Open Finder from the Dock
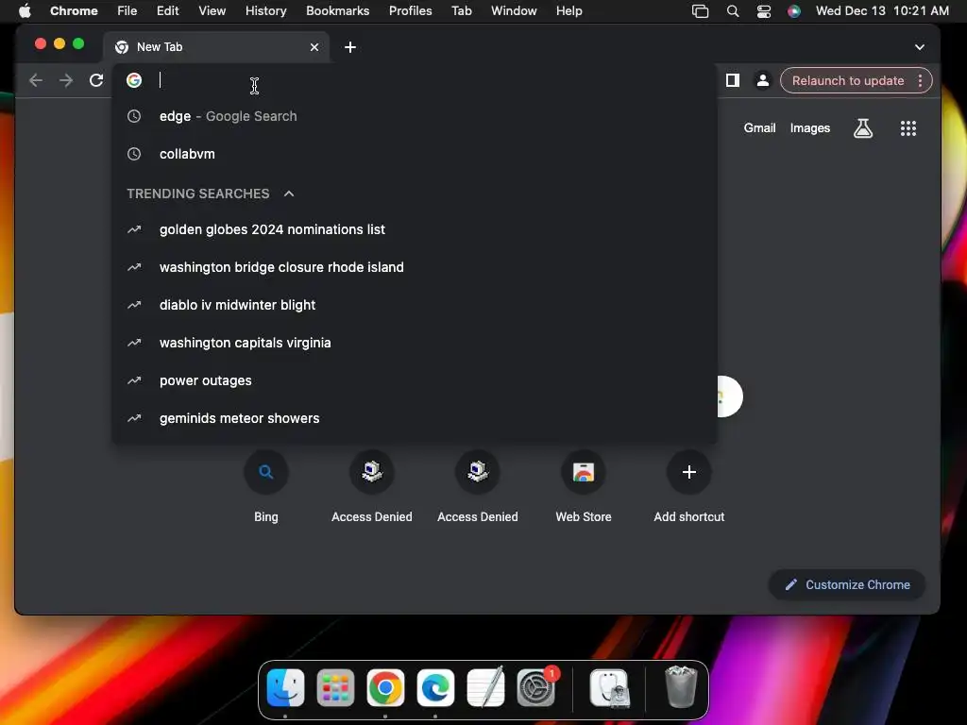967x725 pixels. coord(285,687)
